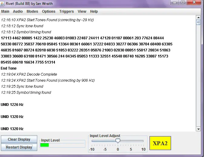Open the Triggers menu

67,11
